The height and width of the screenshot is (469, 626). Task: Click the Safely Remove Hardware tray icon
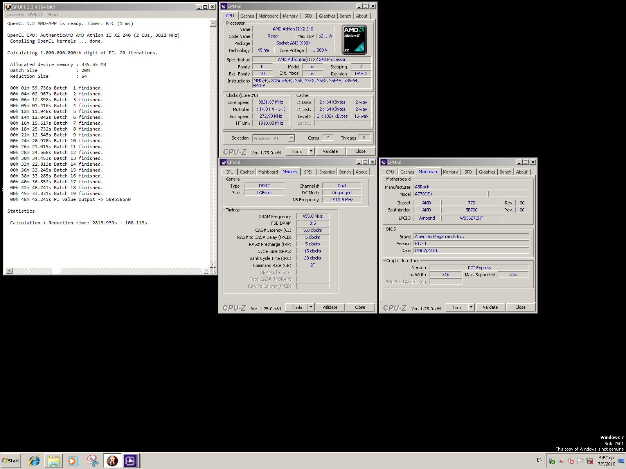552,461
